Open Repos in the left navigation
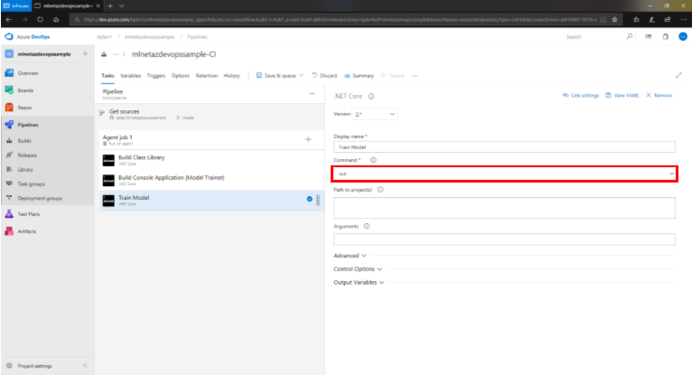 point(25,107)
